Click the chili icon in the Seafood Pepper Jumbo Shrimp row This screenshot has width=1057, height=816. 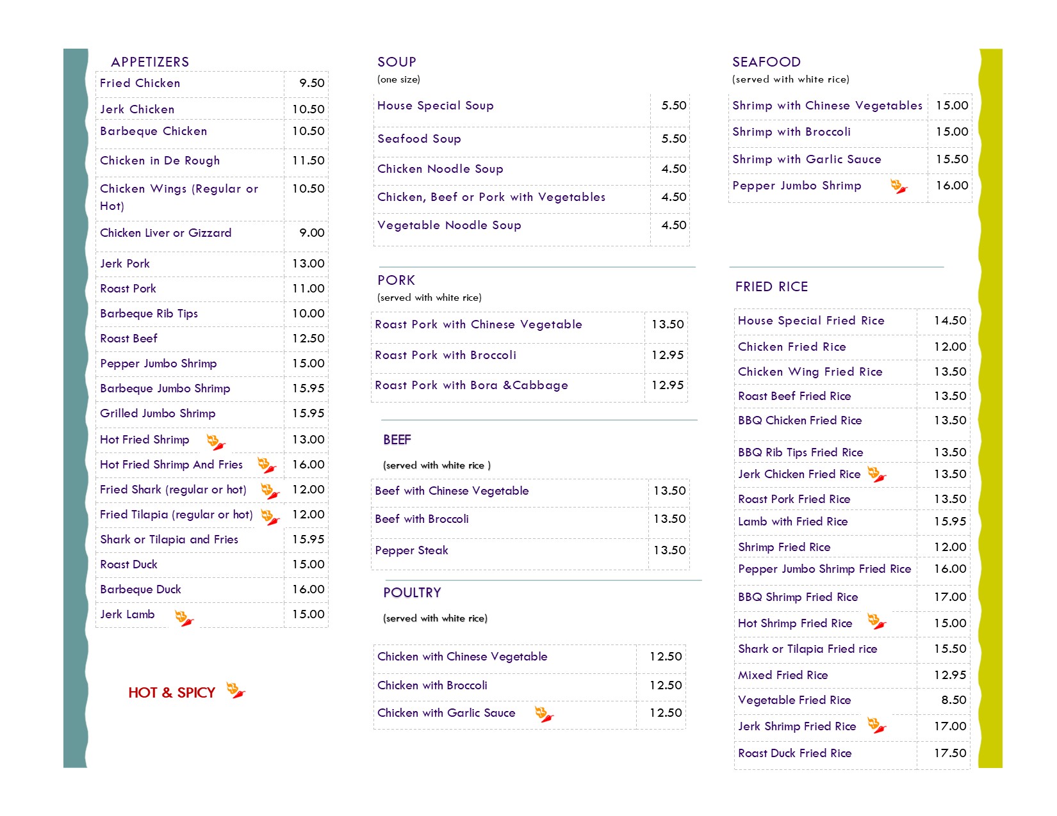point(899,186)
